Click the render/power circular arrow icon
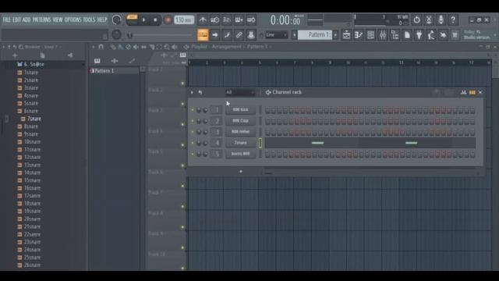Screen dimensions: 499x281 416,20
